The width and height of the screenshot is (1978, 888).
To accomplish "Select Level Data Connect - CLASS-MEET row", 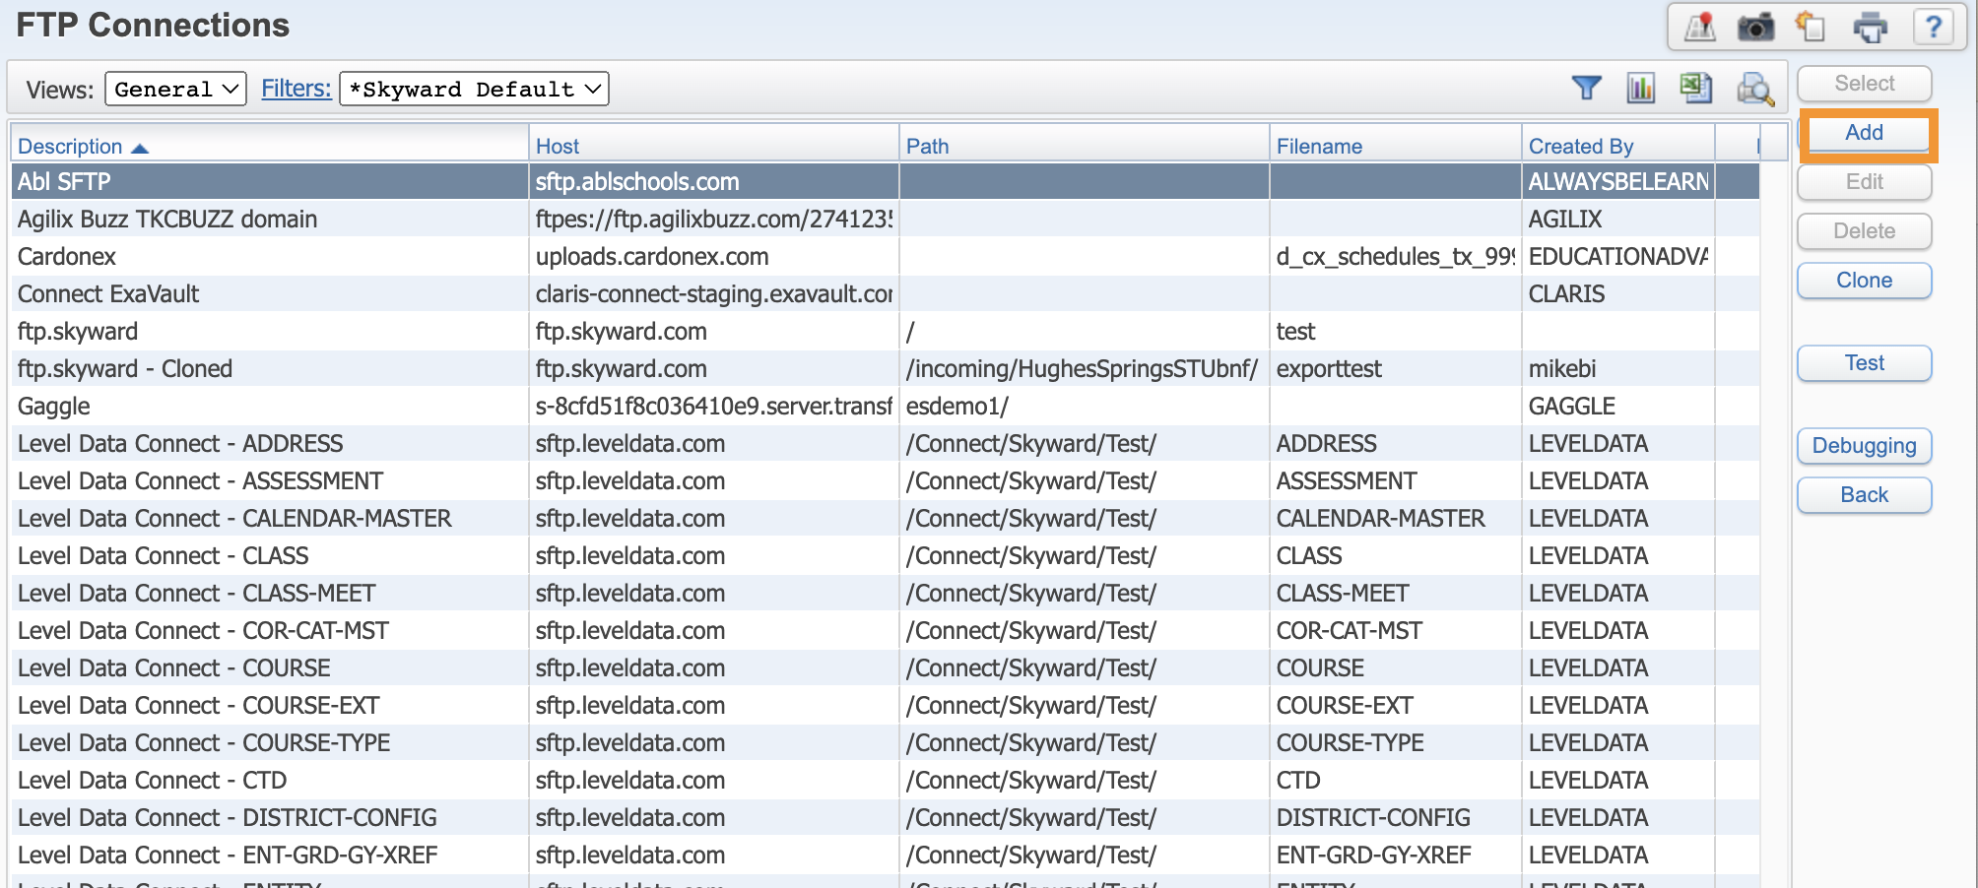I will click(x=885, y=593).
